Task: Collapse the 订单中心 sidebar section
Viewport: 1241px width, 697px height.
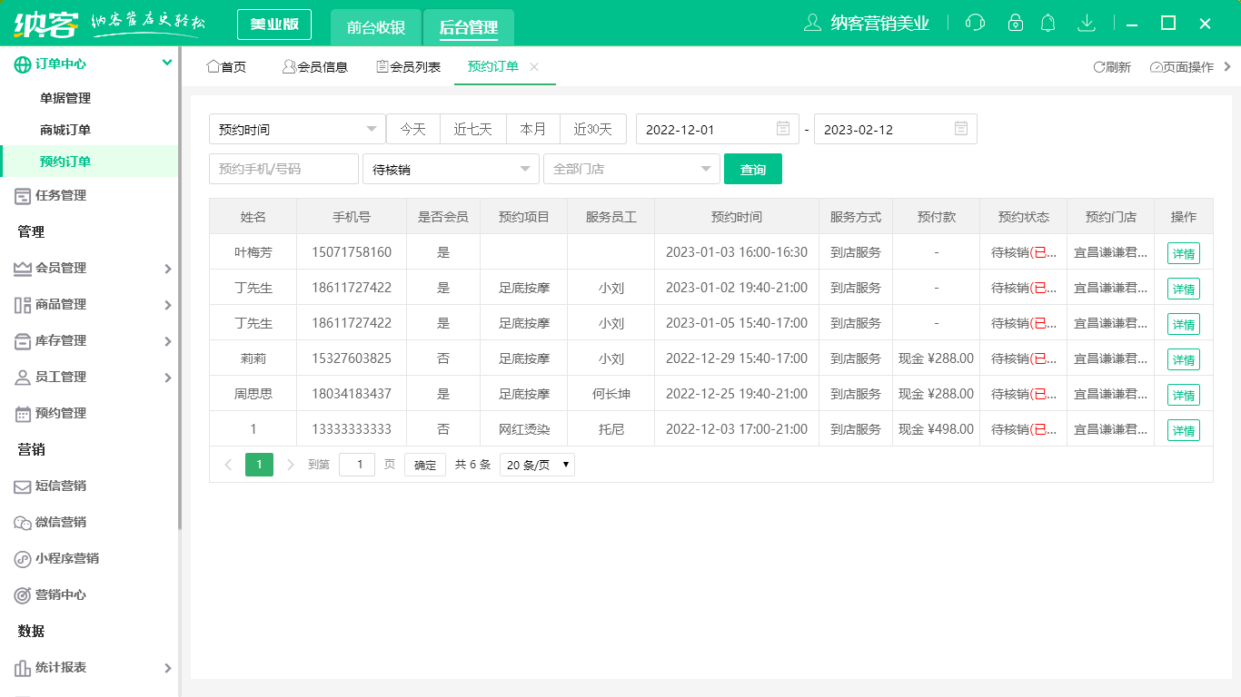Action: click(x=166, y=62)
